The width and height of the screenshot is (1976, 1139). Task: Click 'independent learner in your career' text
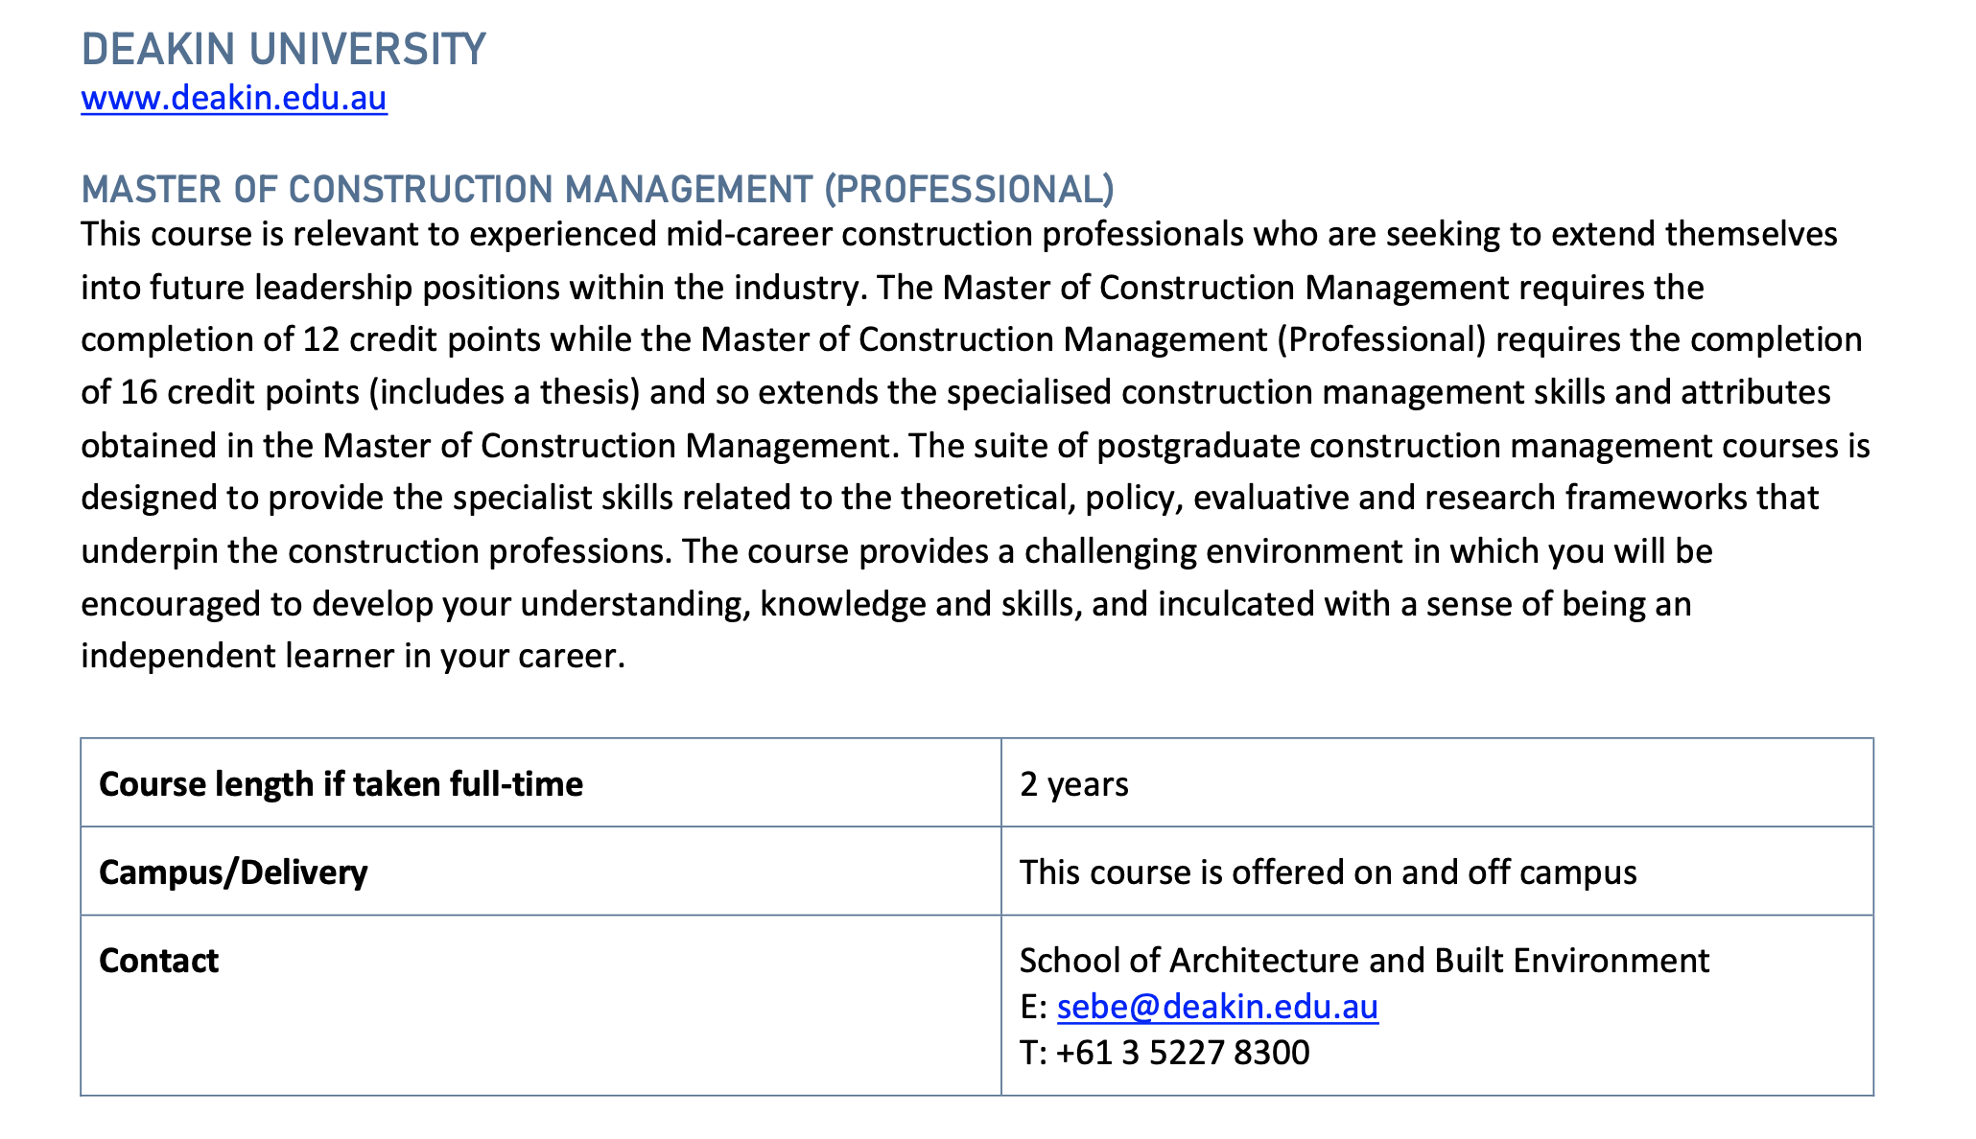(351, 656)
